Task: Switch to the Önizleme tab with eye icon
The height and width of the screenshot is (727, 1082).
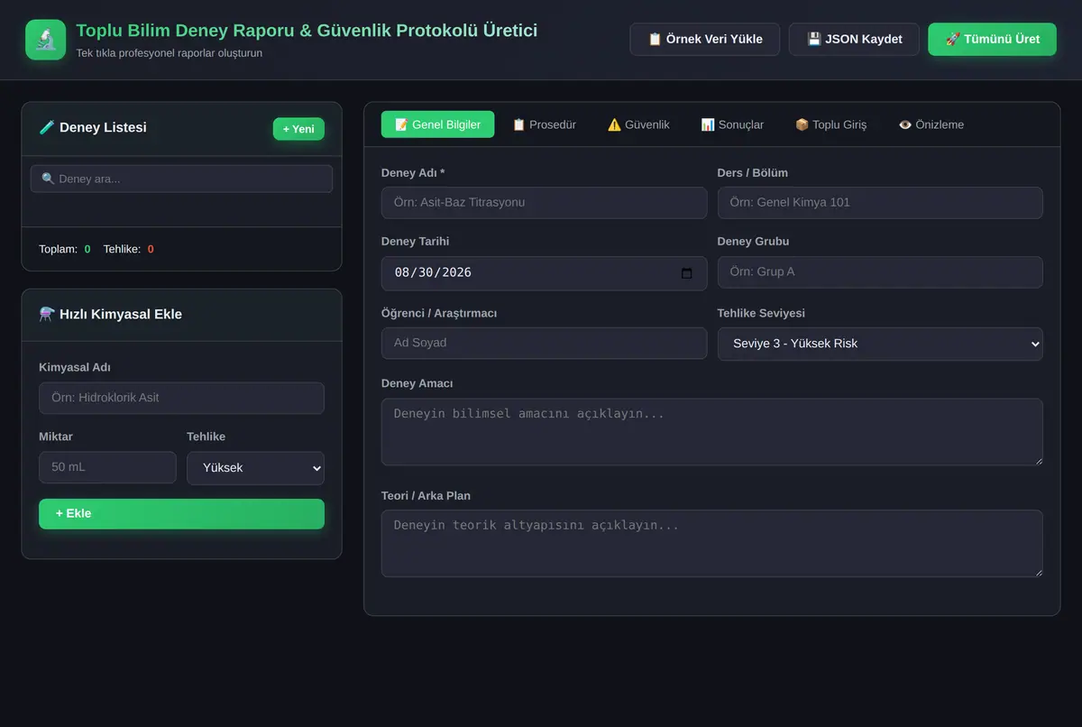Action: point(931,124)
